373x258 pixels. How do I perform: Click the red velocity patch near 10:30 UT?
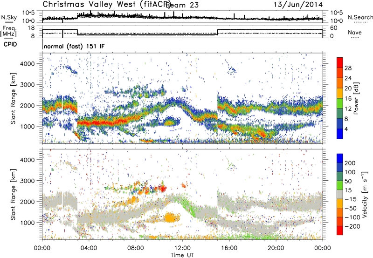point(163,189)
